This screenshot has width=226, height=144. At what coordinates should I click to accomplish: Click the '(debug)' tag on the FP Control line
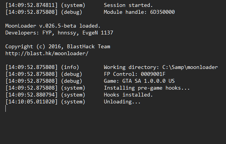[x=72, y=74]
